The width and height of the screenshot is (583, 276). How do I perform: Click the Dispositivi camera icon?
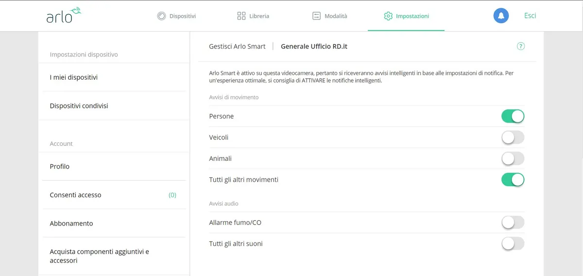pos(161,16)
